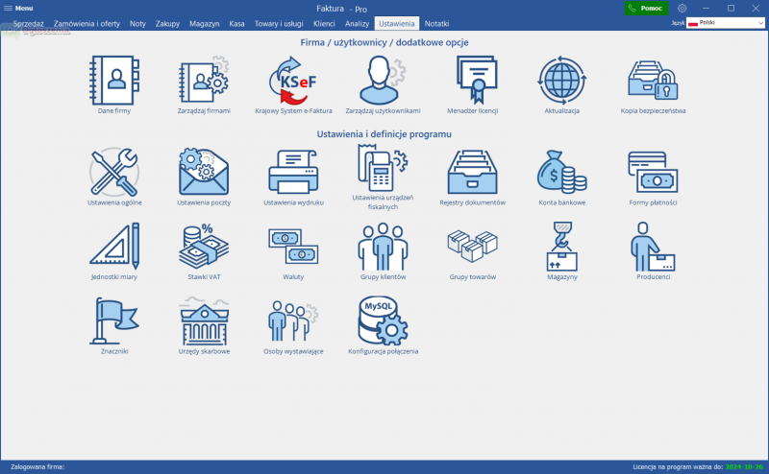Go to the Analizy tab

[x=357, y=22]
